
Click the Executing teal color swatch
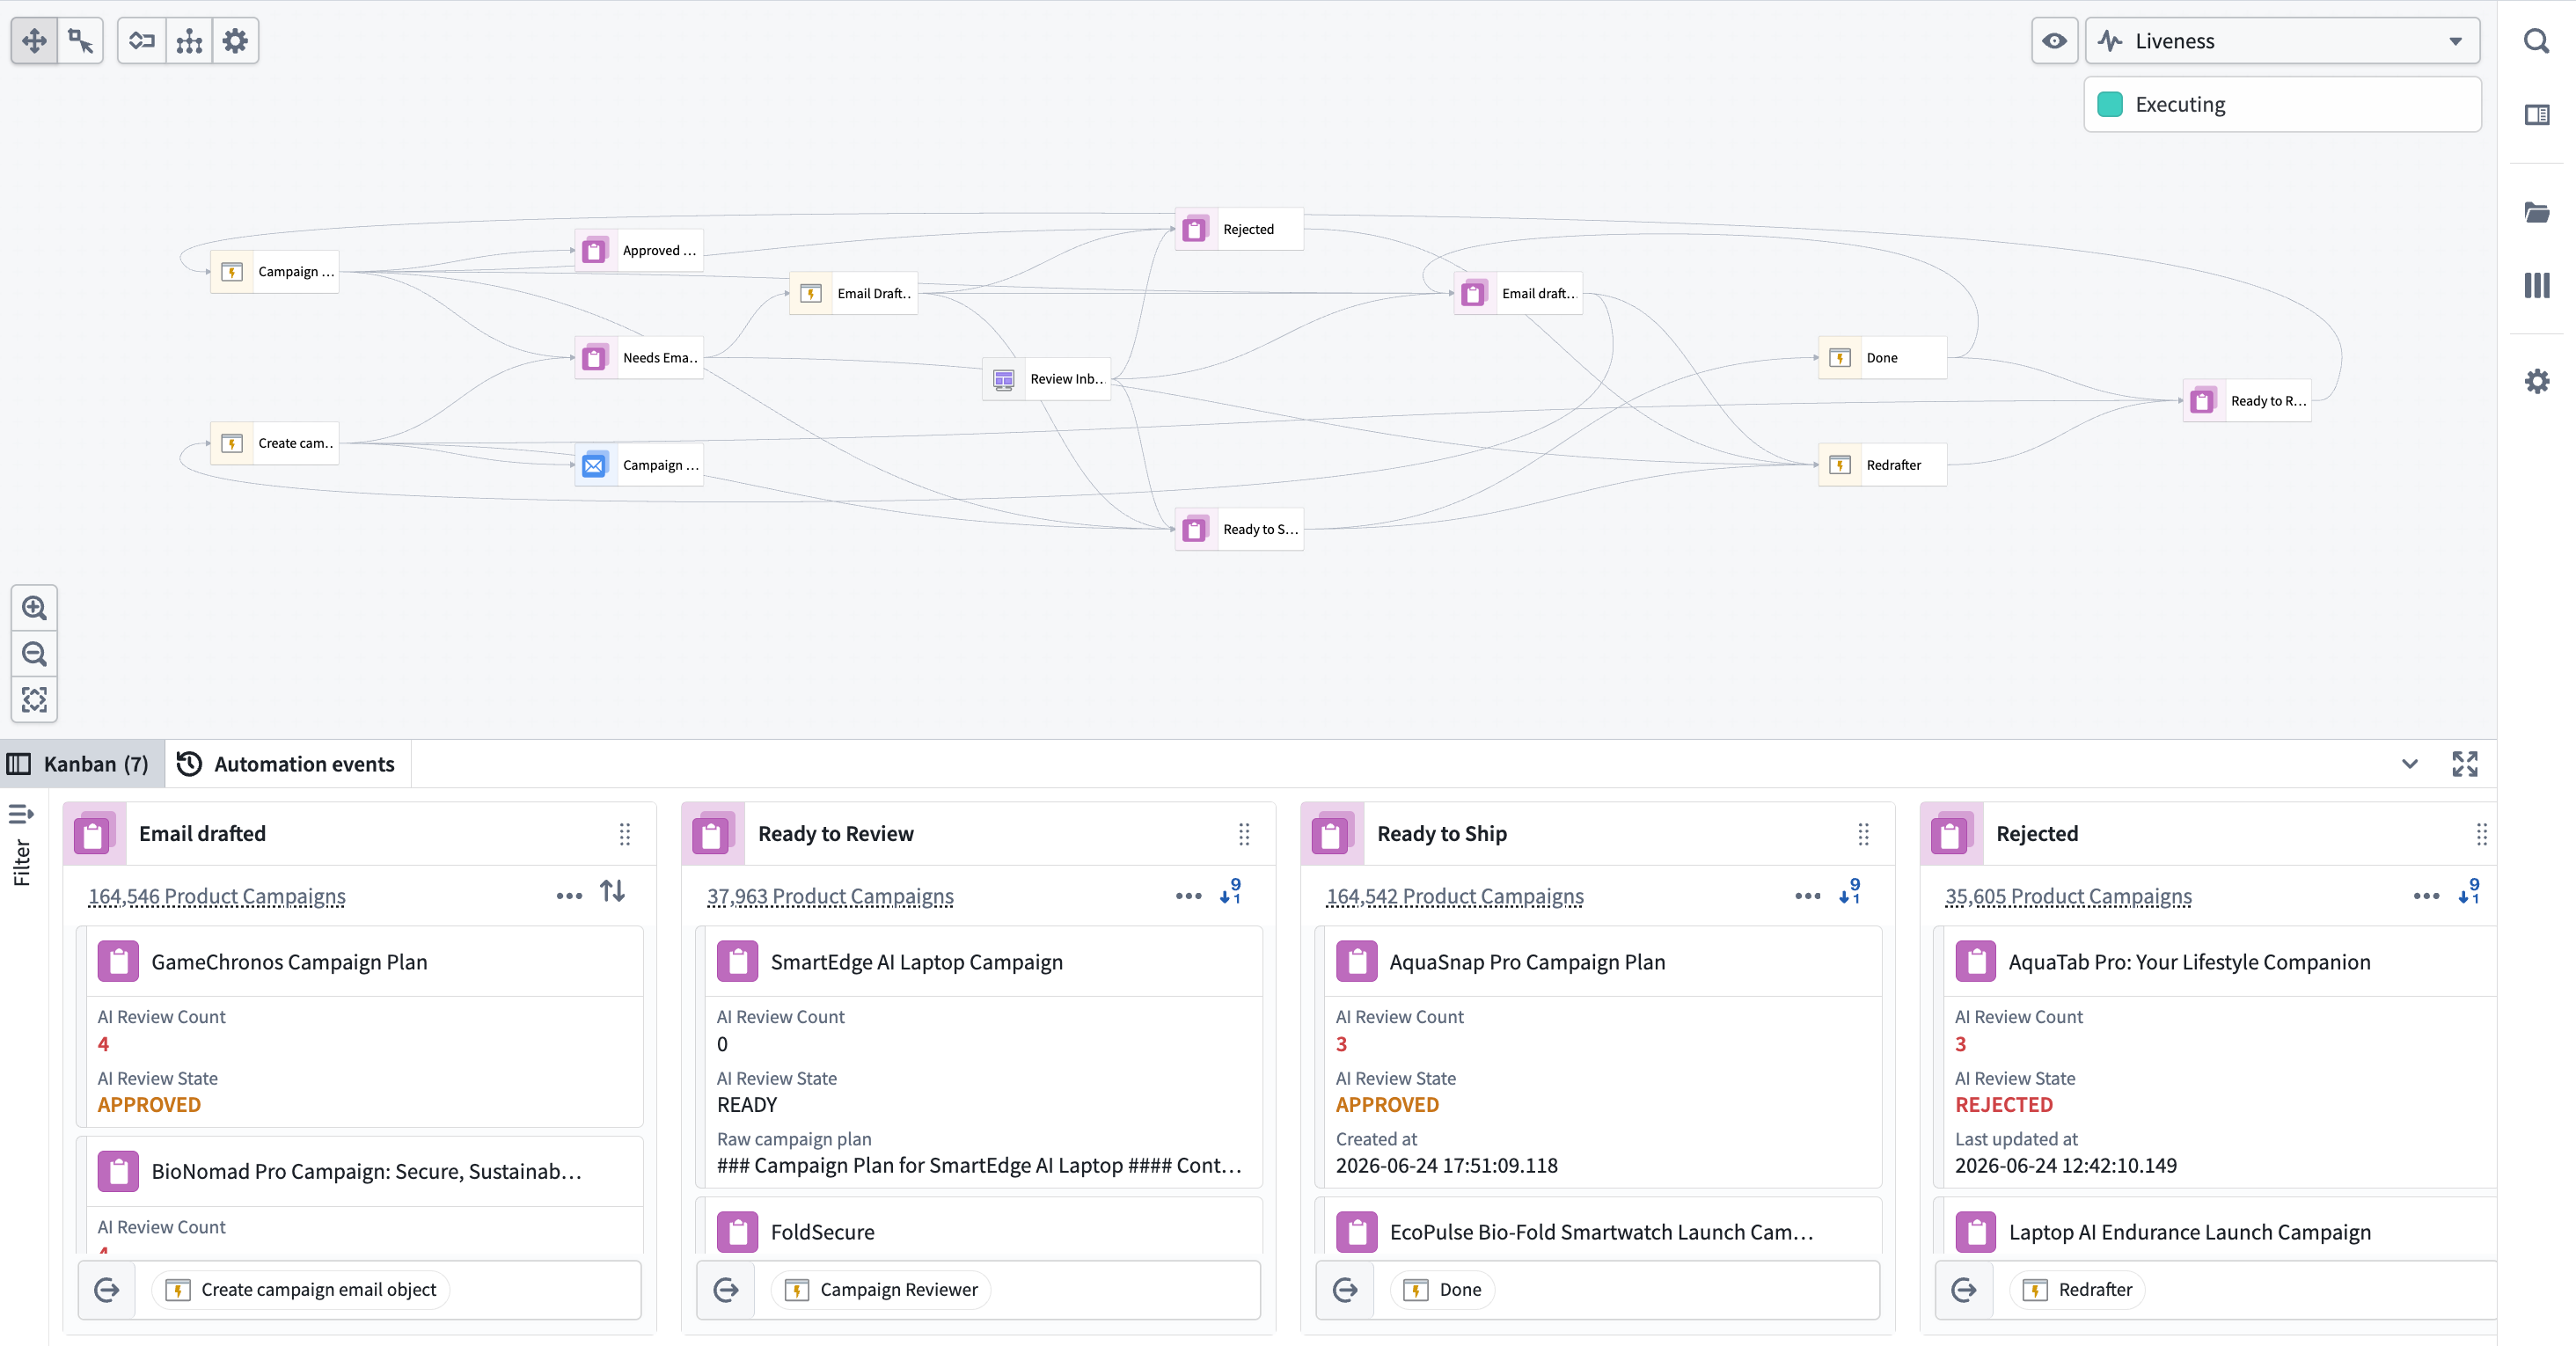[x=2110, y=104]
